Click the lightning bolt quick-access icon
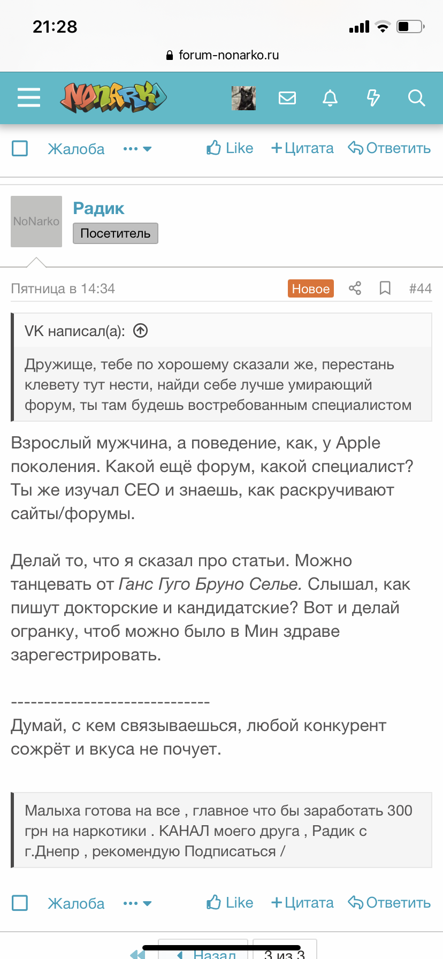The width and height of the screenshot is (443, 959). pyautogui.click(x=373, y=97)
